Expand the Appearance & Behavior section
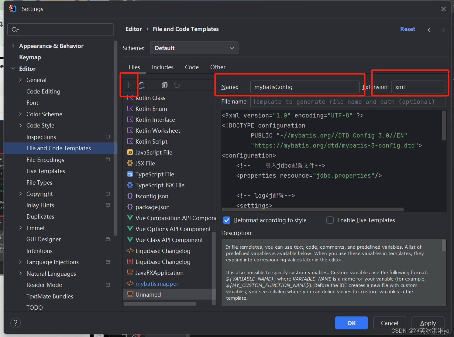 pyautogui.click(x=13, y=46)
